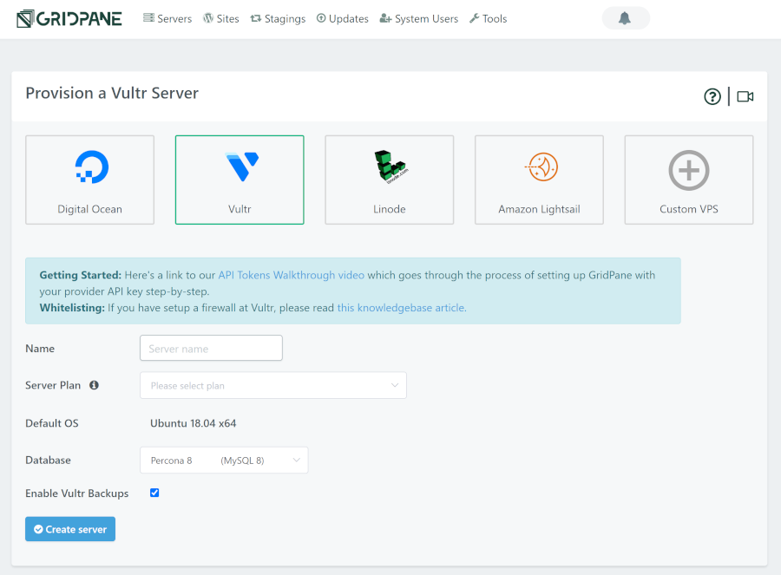Select the Custom VPS provider card
The height and width of the screenshot is (575, 781).
[689, 180]
